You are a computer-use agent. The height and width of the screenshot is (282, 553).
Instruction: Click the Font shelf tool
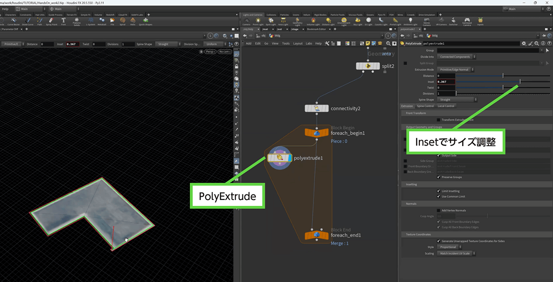pos(63,21)
